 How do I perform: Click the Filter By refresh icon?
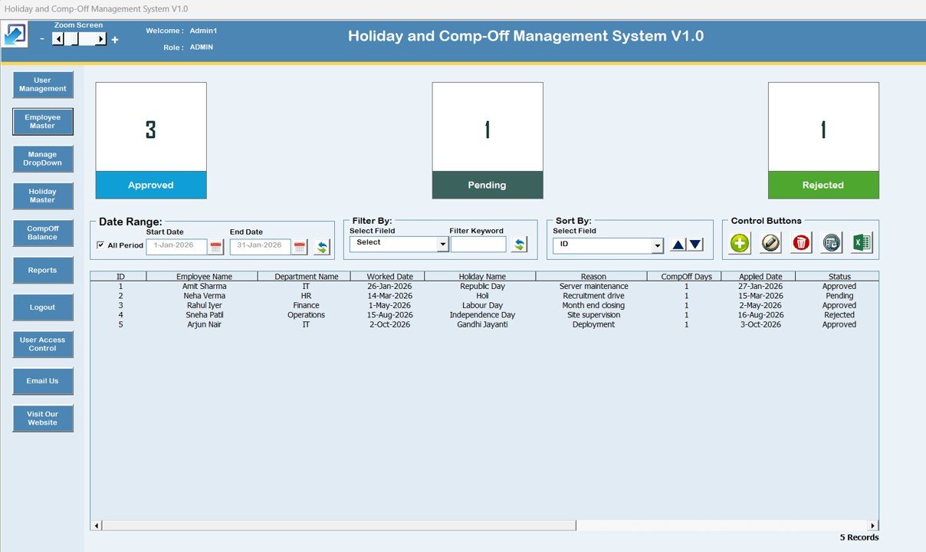pyautogui.click(x=520, y=245)
